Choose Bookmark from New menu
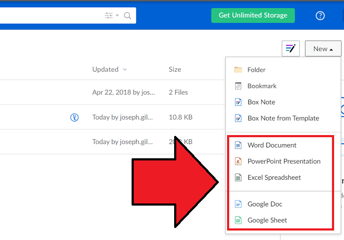344x240 pixels. pos(283,86)
